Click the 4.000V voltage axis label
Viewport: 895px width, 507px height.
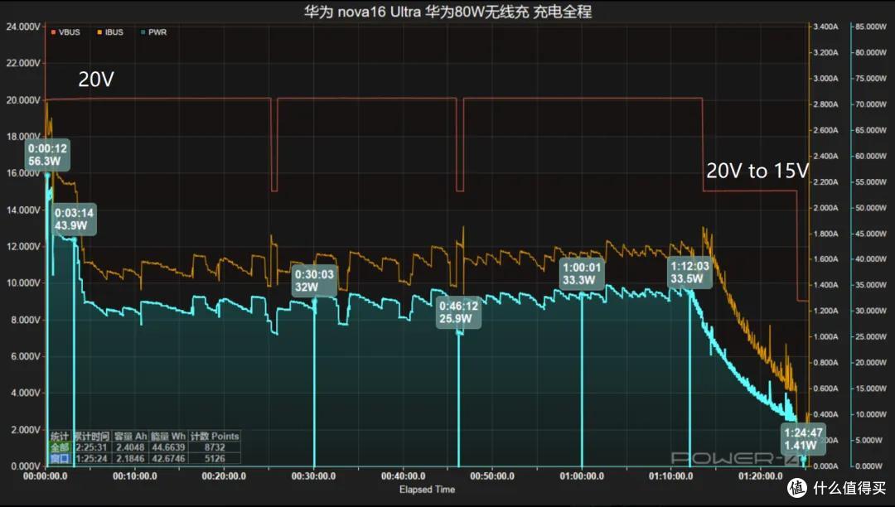[26, 393]
